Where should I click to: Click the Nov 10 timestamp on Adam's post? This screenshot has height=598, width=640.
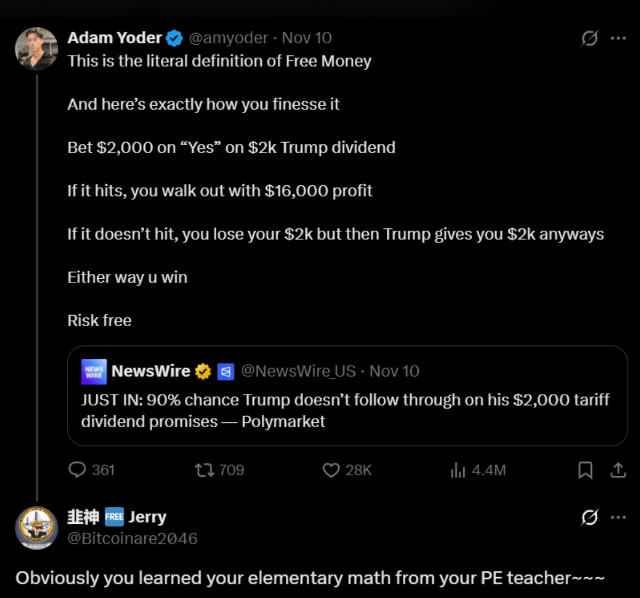tap(307, 38)
